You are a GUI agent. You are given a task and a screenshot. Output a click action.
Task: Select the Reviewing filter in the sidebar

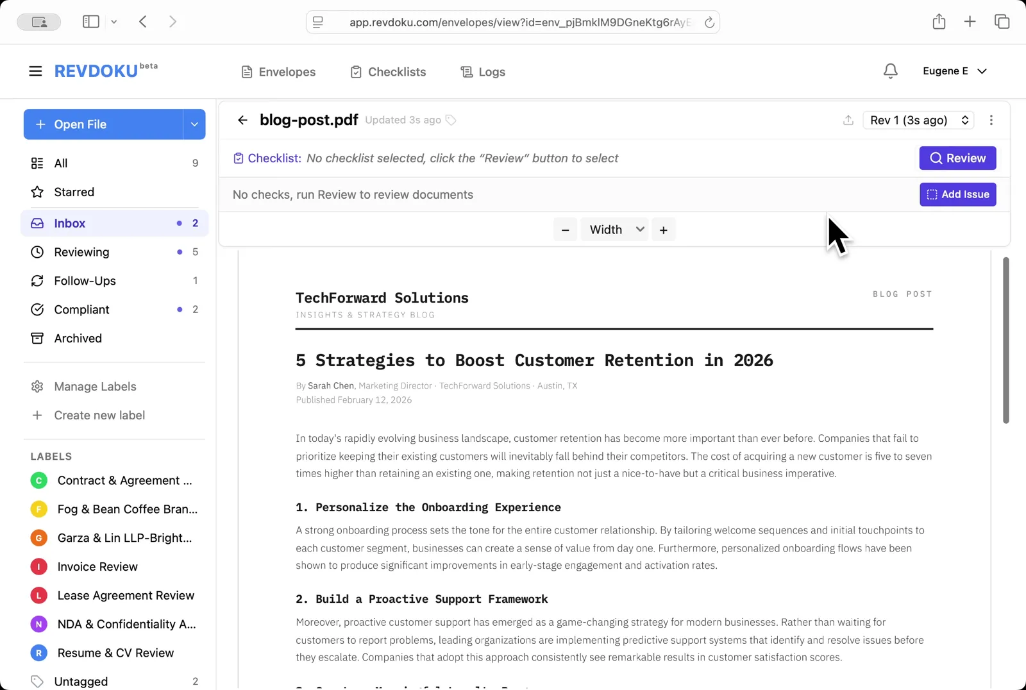pos(81,252)
